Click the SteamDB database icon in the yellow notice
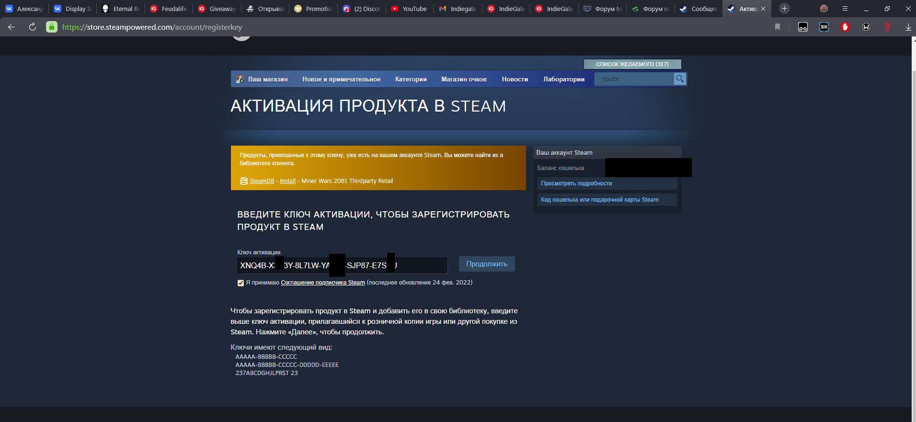This screenshot has height=422, width=916. click(x=244, y=181)
